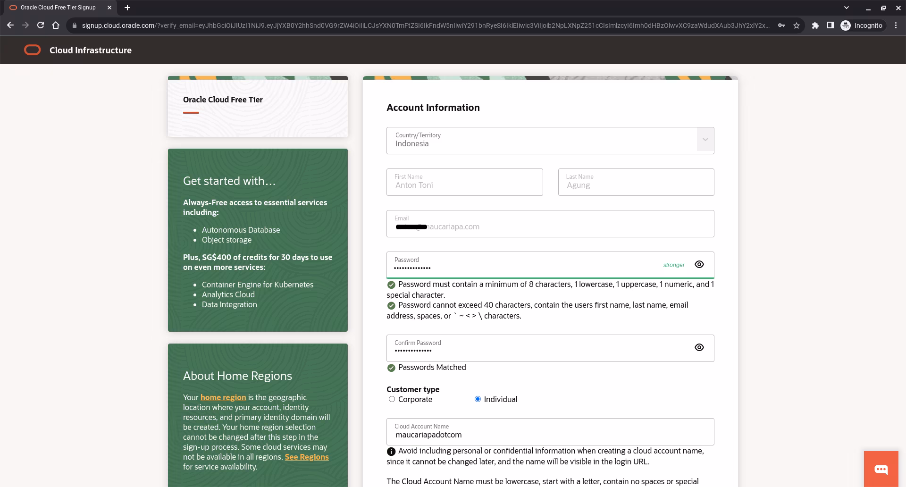Open the Incognito profile indicator

click(x=862, y=25)
